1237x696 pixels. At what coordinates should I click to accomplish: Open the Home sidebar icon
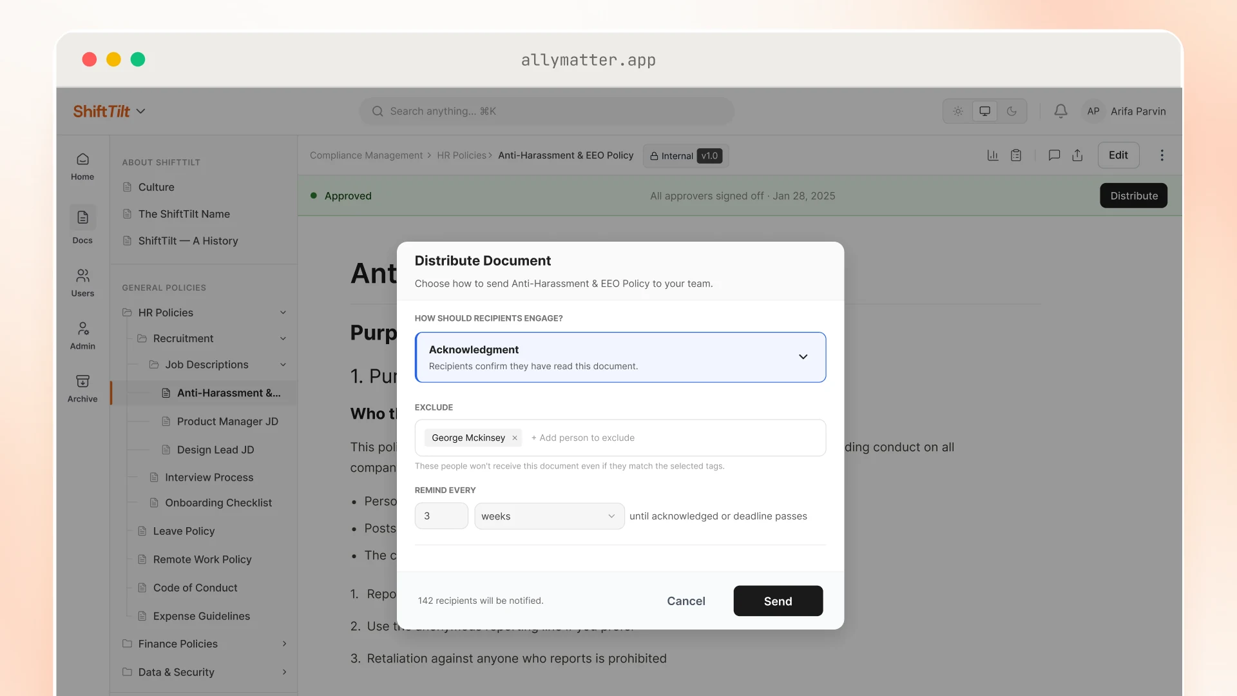82,166
